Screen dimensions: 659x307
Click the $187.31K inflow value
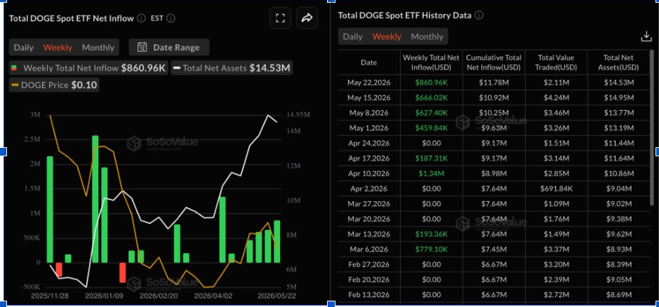431,158
